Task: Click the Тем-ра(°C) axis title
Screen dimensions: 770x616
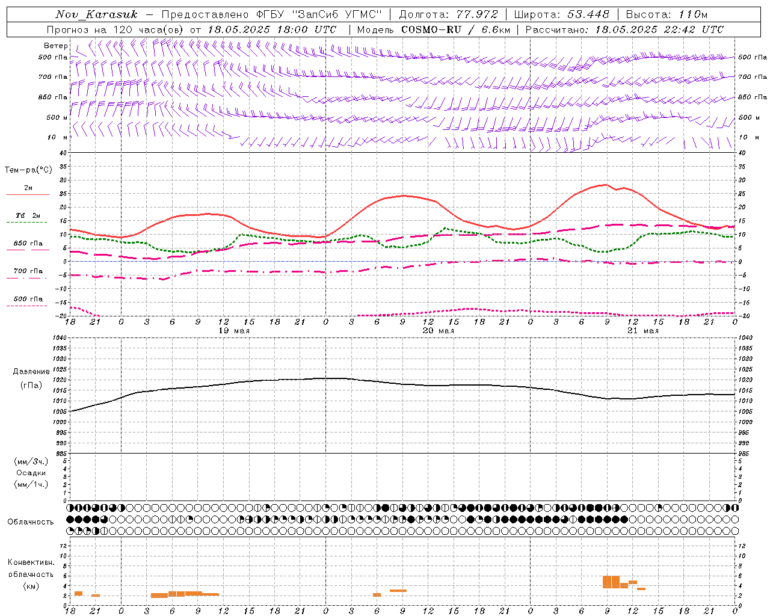Action: [28, 170]
